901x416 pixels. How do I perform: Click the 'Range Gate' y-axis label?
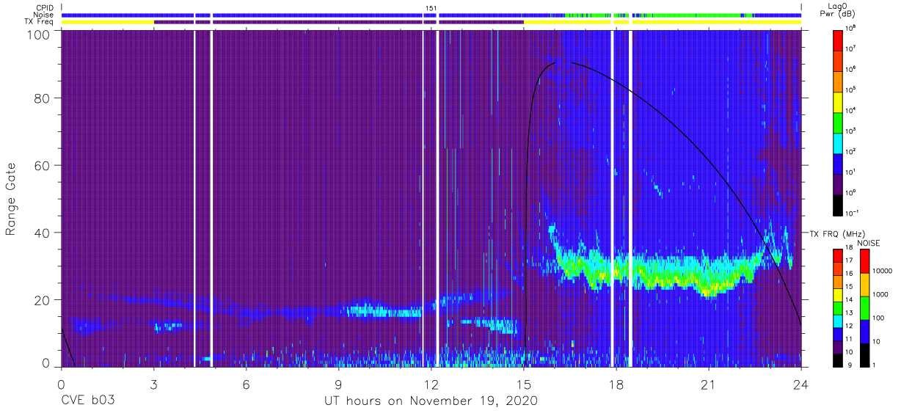pyautogui.click(x=11, y=200)
